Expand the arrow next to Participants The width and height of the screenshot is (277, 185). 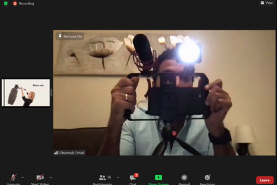tap(118, 177)
